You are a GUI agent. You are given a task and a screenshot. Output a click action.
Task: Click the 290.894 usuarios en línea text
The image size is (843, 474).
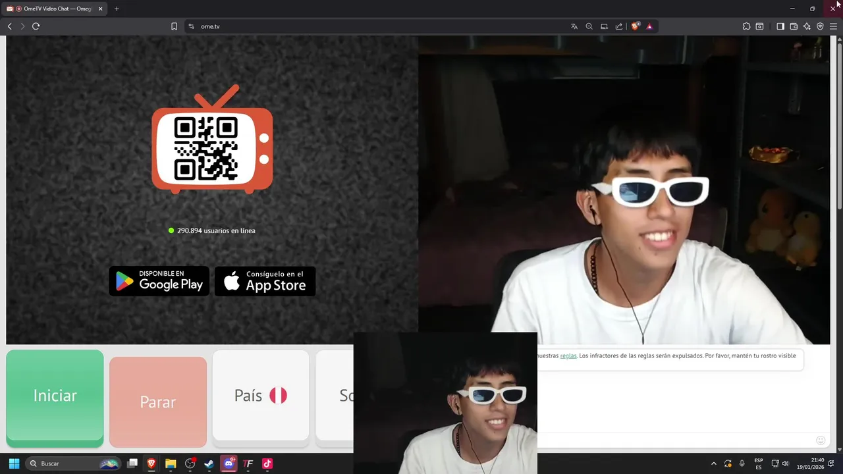tap(216, 230)
